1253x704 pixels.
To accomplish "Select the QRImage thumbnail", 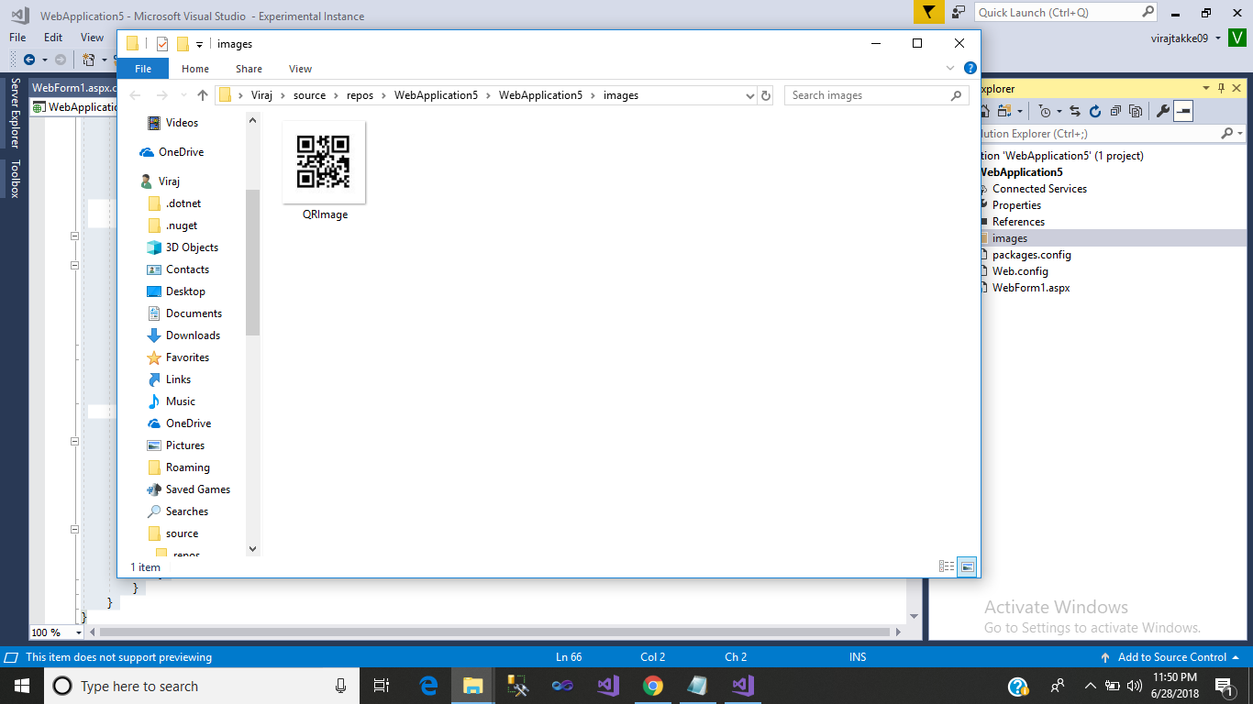I will point(324,161).
